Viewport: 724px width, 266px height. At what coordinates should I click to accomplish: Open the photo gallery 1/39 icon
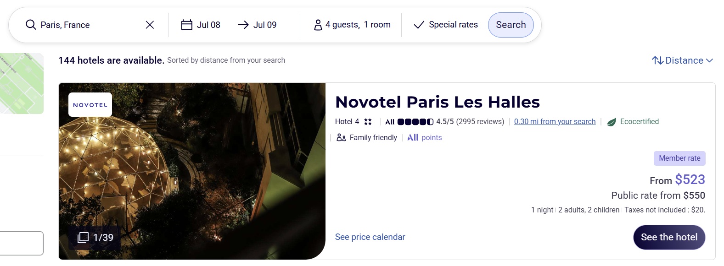tap(83, 237)
